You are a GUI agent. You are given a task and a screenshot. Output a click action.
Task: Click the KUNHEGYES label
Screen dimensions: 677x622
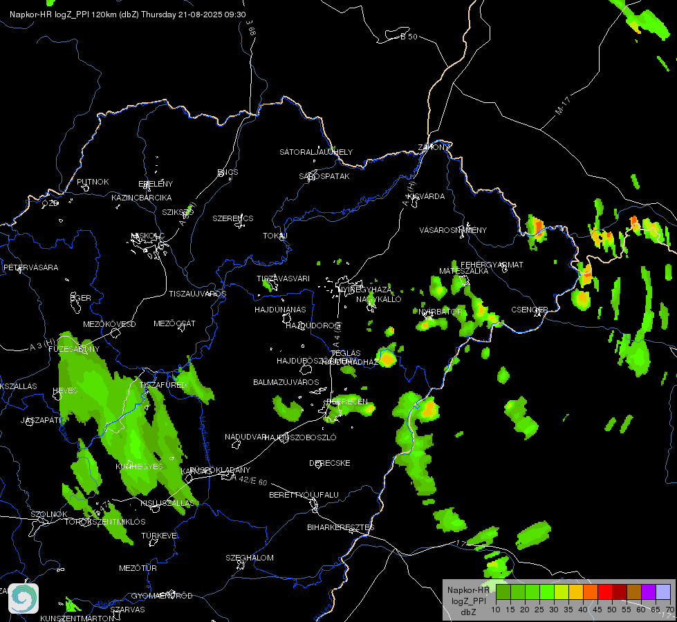pyautogui.click(x=139, y=466)
